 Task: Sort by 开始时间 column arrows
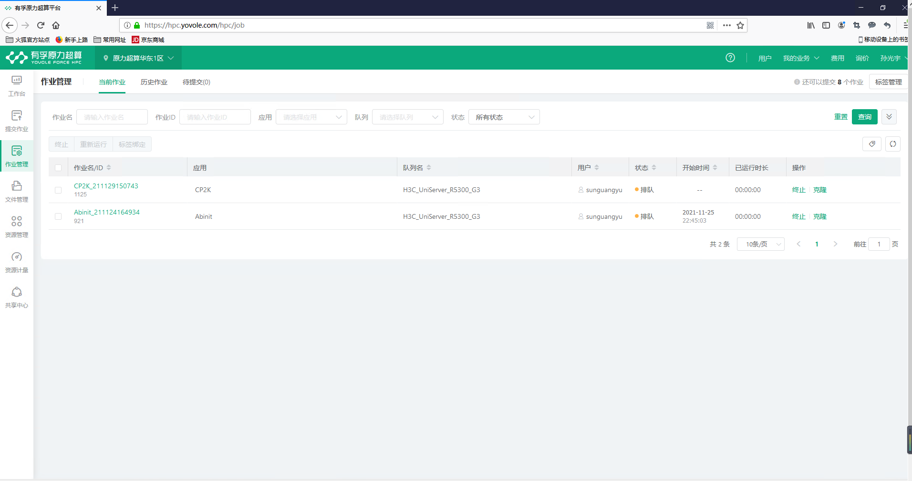715,167
